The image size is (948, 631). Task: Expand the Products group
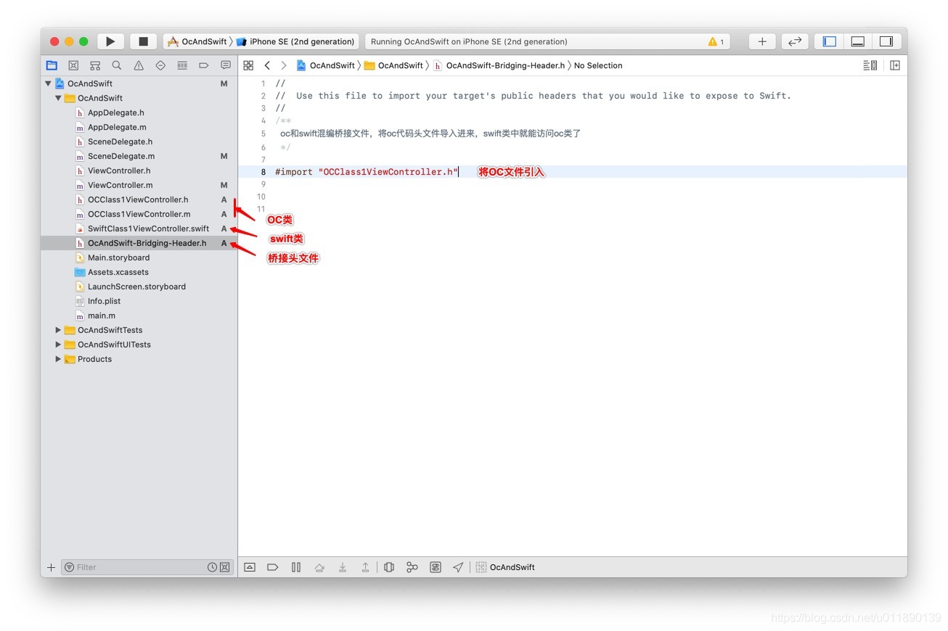coord(58,359)
